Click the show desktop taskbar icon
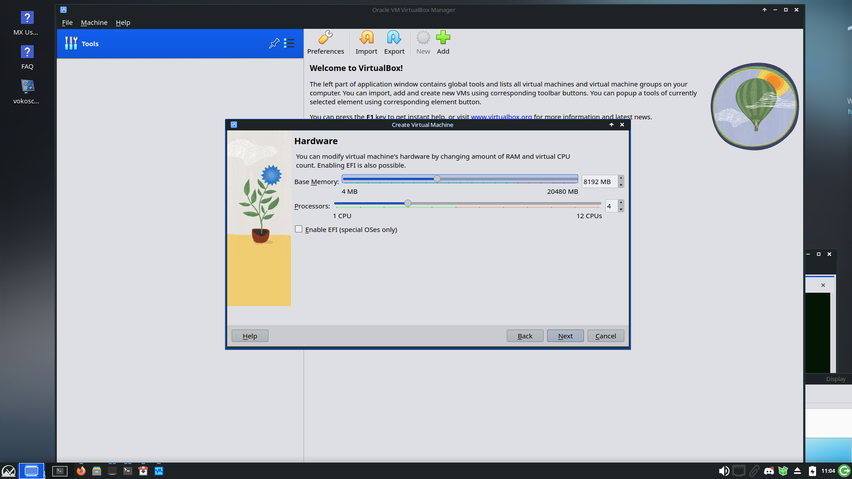Viewport: 852px width, 479px height. [x=32, y=471]
